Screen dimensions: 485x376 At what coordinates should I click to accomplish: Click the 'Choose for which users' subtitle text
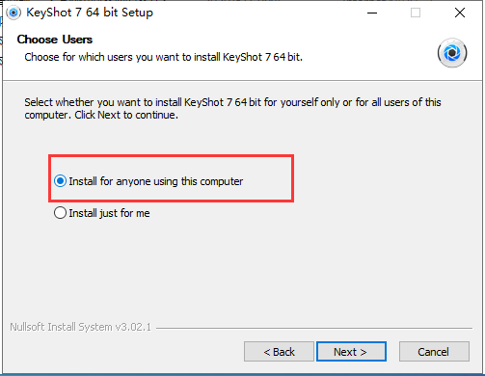[x=163, y=57]
